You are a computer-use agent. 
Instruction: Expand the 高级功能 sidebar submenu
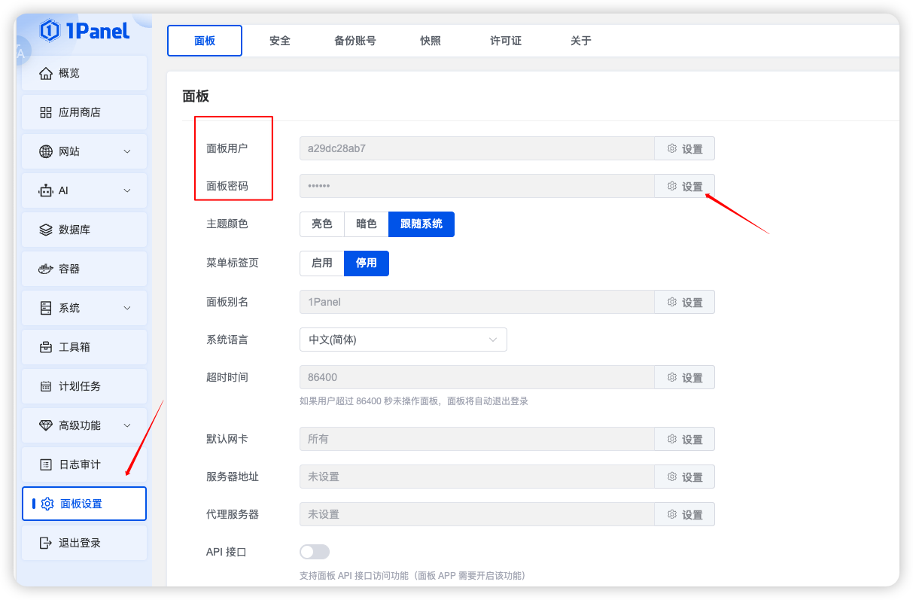coord(127,425)
